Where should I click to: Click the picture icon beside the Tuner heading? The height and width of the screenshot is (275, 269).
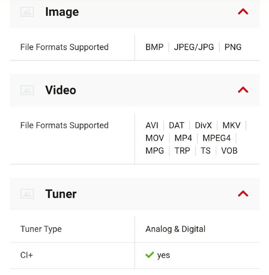click(27, 194)
